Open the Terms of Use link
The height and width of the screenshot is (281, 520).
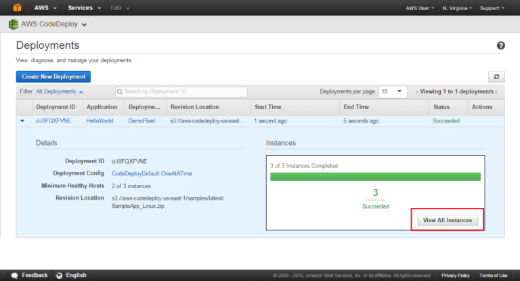click(x=493, y=276)
